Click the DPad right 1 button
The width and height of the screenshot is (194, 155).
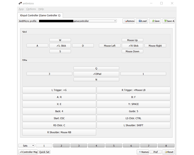point(143,74)
